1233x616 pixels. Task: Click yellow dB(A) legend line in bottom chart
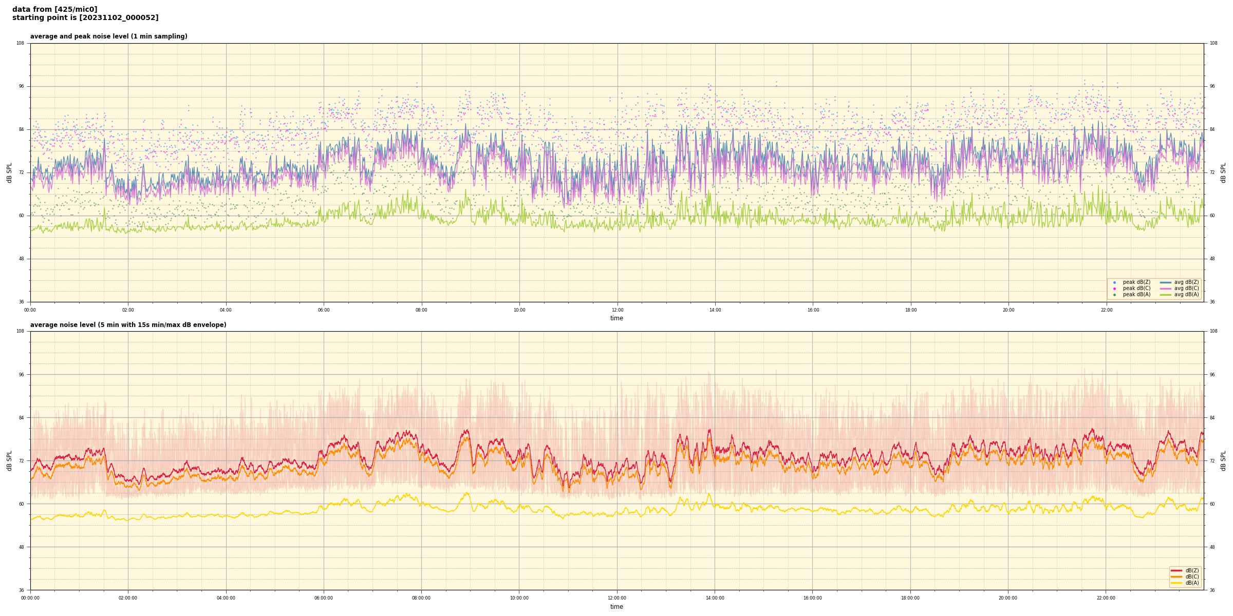click(x=1176, y=583)
